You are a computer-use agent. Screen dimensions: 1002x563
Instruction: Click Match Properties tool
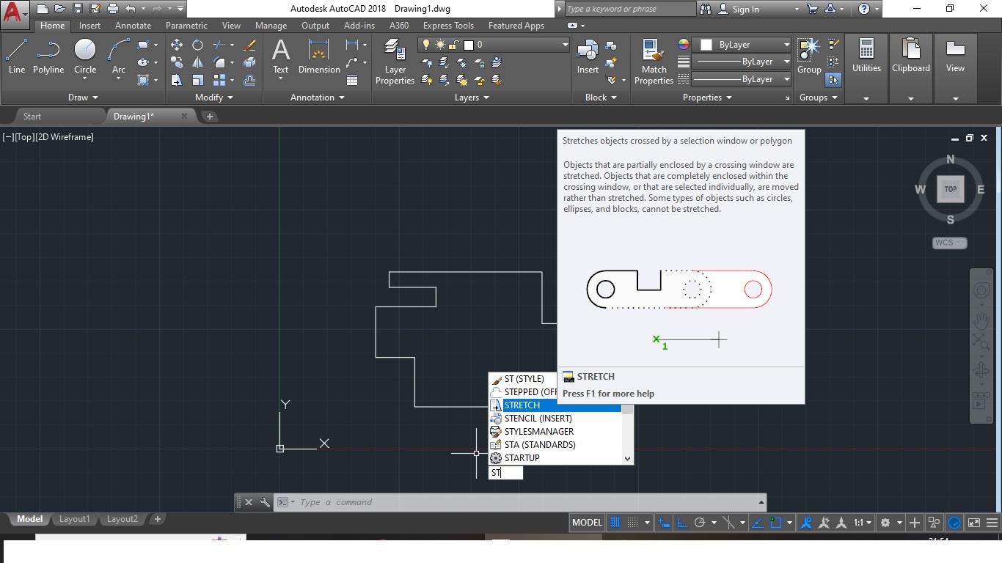click(x=654, y=62)
